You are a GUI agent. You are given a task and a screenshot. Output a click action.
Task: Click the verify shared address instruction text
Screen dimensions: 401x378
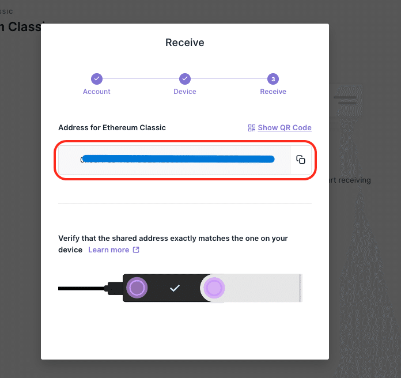click(173, 238)
